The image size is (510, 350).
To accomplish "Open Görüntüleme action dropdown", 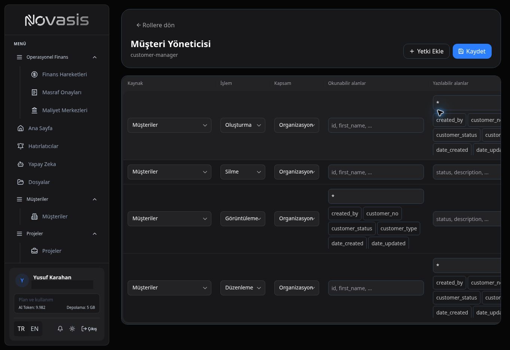I will [x=243, y=219].
